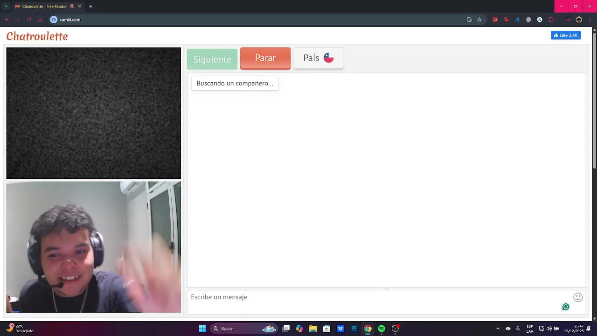Click the gray round extension icon
Screen dimensions: 597x336
click(528, 20)
